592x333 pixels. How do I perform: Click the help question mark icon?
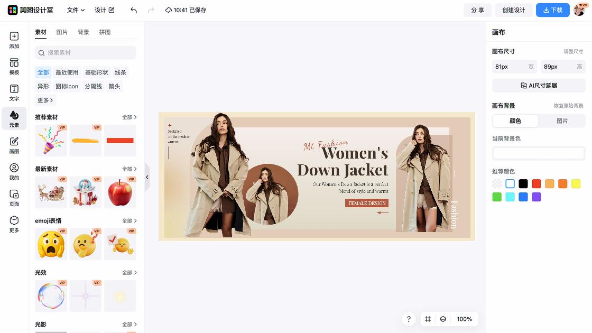click(x=409, y=319)
